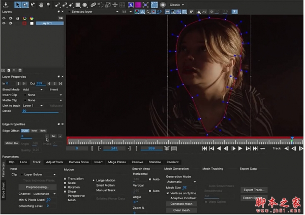Toggle the Alpha channel view icon
305x215 pixels.
(x=142, y=12)
